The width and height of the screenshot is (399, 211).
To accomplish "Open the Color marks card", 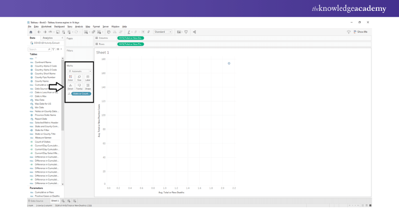I will 70,78.
